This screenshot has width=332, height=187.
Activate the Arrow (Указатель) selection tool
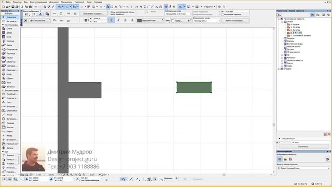click(x=10, y=17)
